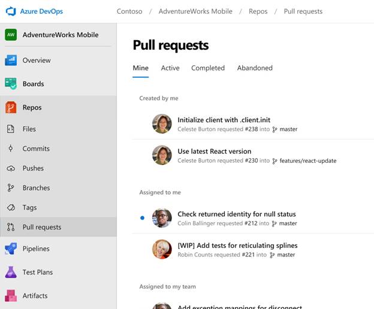Viewport: 374px width, 309px height.
Task: Open the Artifacts icon
Action: pos(11,296)
